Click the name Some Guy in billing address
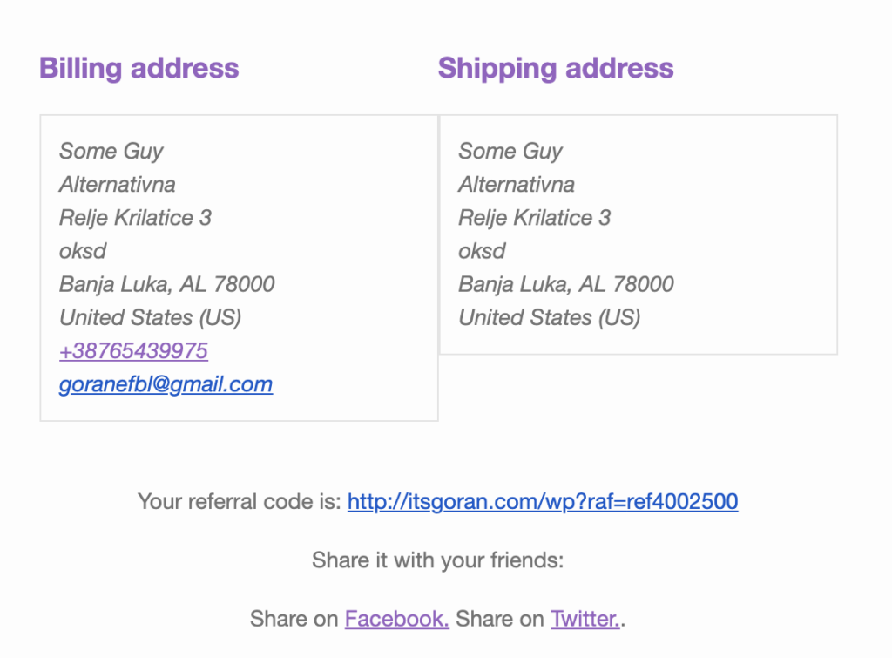This screenshot has height=658, width=892. pyautogui.click(x=111, y=152)
